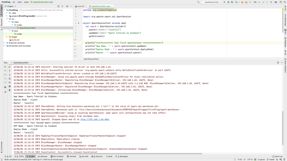Run with Coverage from the top toolbar
The width and height of the screenshot is (287, 161).
pyautogui.click(x=232, y=2)
